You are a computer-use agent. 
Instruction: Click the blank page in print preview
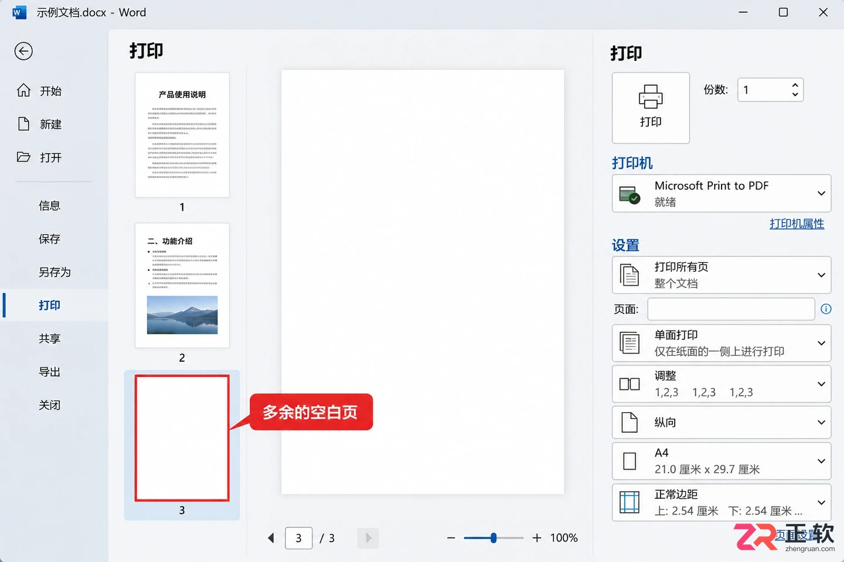[x=423, y=282]
